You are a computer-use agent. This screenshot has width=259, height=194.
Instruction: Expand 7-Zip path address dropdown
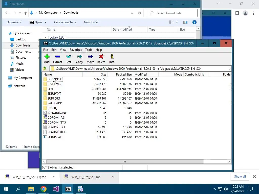coord(229,68)
